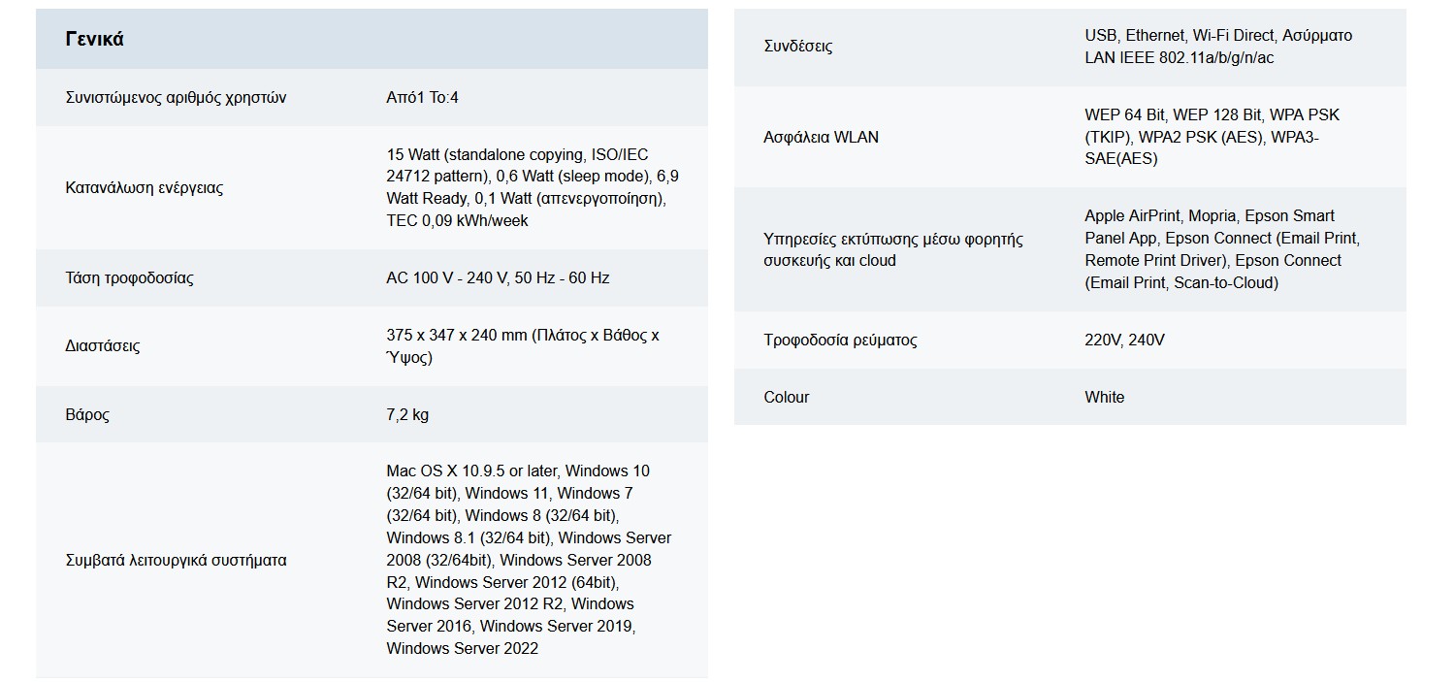Click the 7,2 kg weight value
The width and height of the screenshot is (1455, 682).
[407, 415]
